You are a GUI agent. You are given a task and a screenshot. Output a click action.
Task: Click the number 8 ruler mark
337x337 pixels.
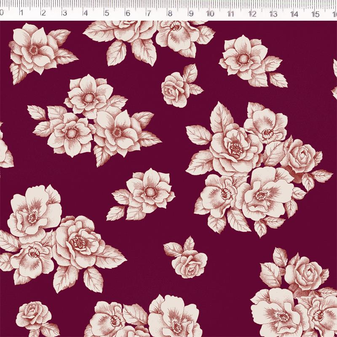170,13
